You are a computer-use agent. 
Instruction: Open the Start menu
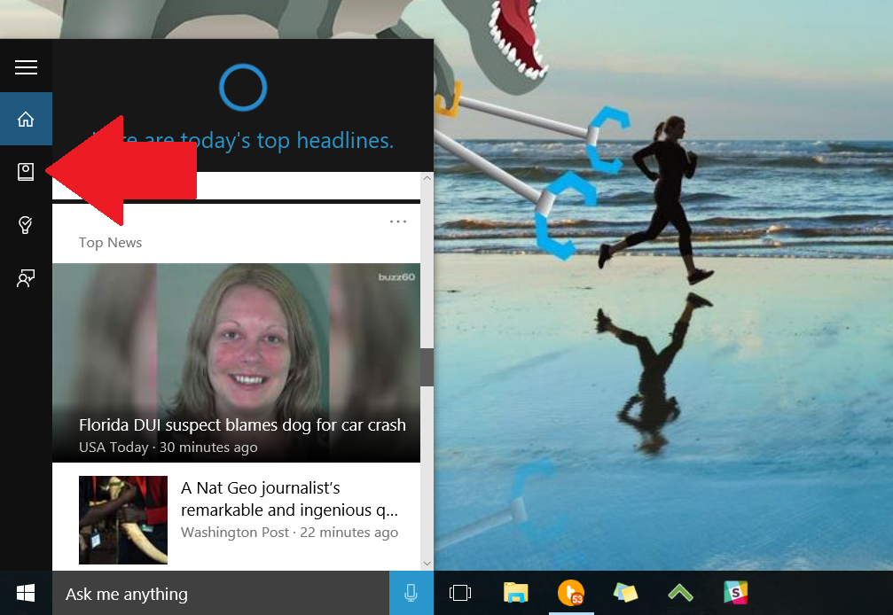24,593
